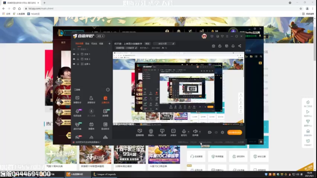The width and height of the screenshot is (317, 178).
Task: Open the microphone tool with purple badge
Action: click(77, 113)
